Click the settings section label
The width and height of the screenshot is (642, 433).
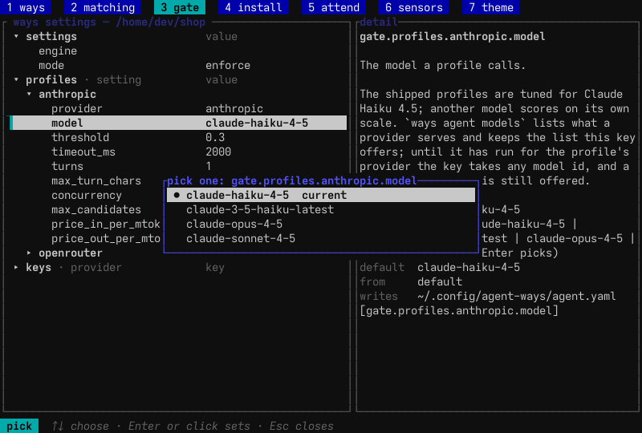(51, 36)
